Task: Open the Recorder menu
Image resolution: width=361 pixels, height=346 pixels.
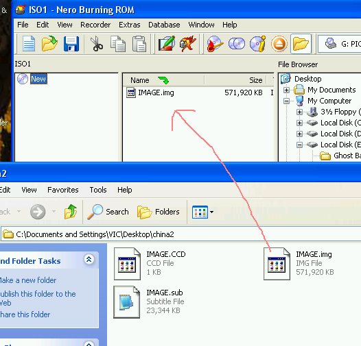Action: point(95,25)
